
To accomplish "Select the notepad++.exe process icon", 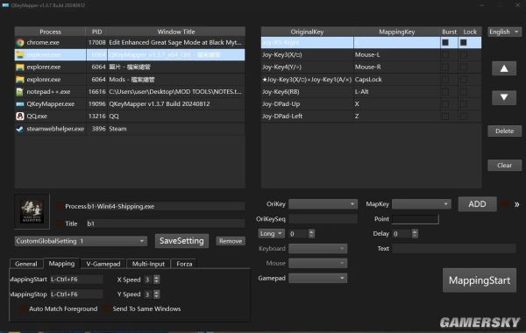I will tap(20, 91).
